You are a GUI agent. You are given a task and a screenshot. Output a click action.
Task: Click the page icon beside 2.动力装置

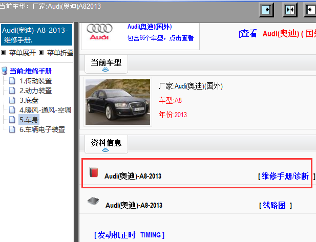point(12,91)
